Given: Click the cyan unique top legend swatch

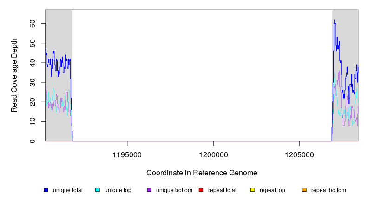Looking at the screenshot, I should 98,190.
